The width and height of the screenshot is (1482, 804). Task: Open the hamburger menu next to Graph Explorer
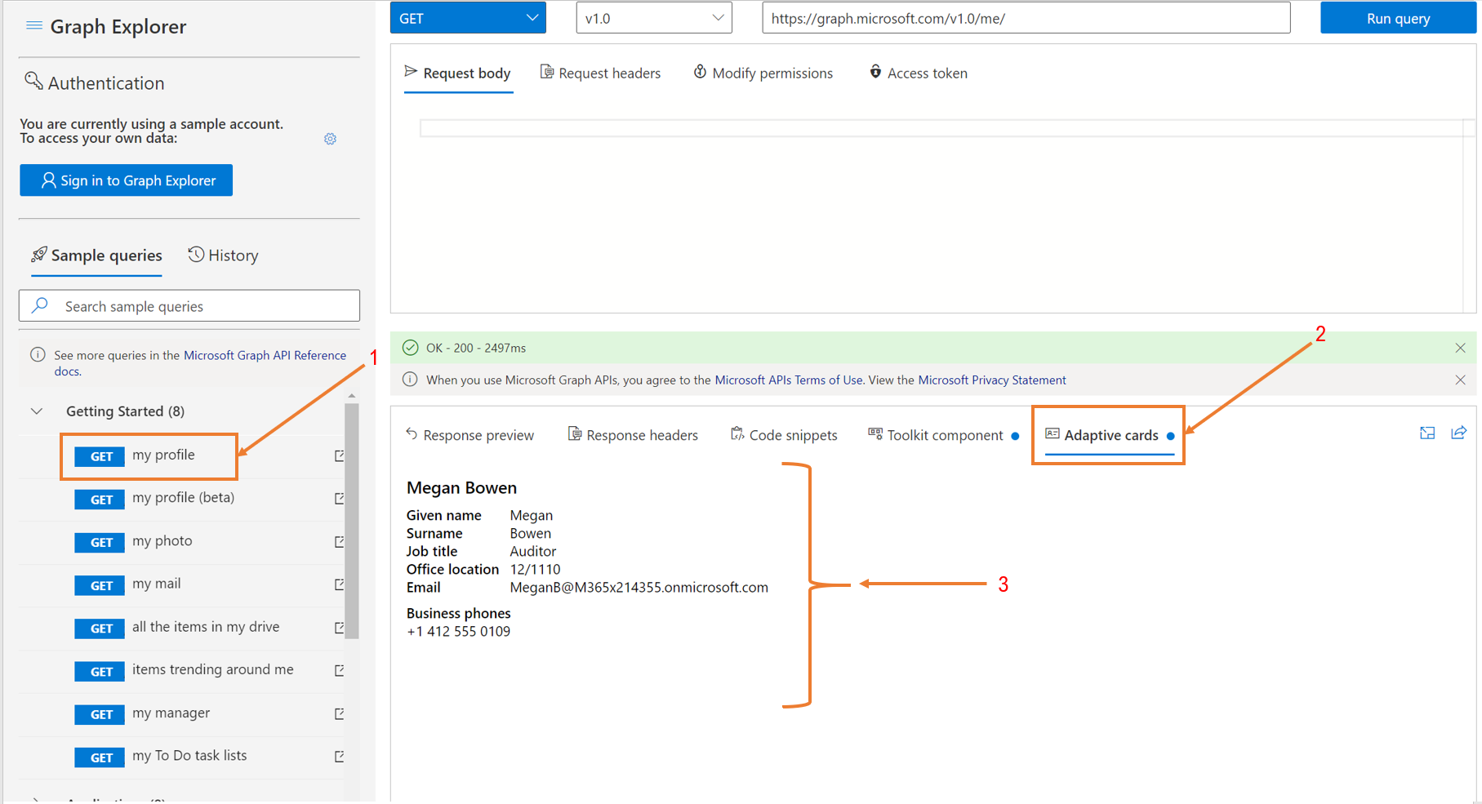(x=33, y=26)
